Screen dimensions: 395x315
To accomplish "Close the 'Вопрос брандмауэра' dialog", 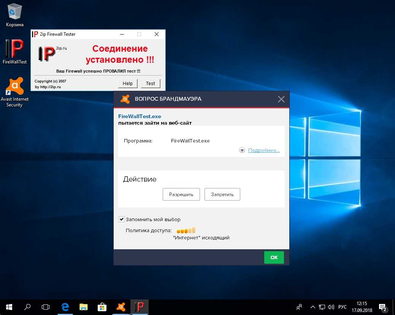I will [x=281, y=99].
